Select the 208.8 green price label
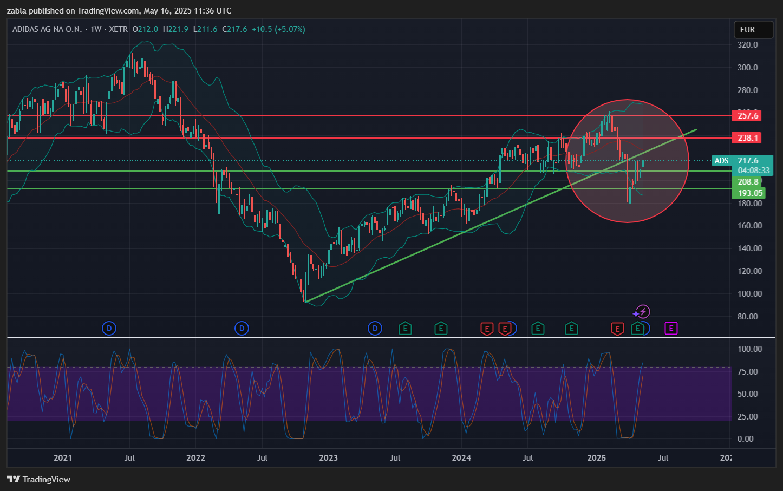This screenshot has width=783, height=491. coord(747,182)
